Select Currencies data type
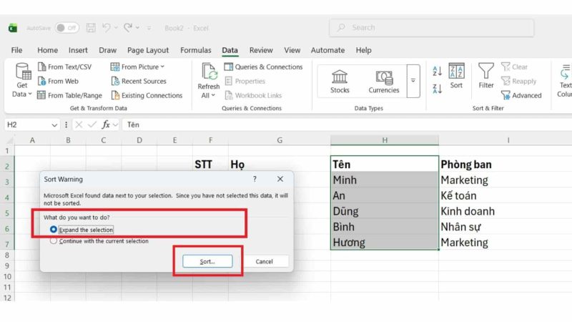572x322 pixels. pos(384,81)
